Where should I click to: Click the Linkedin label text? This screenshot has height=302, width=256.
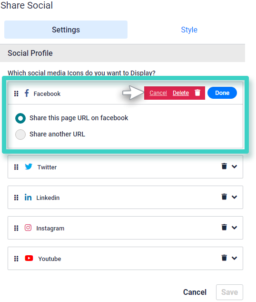(48, 198)
